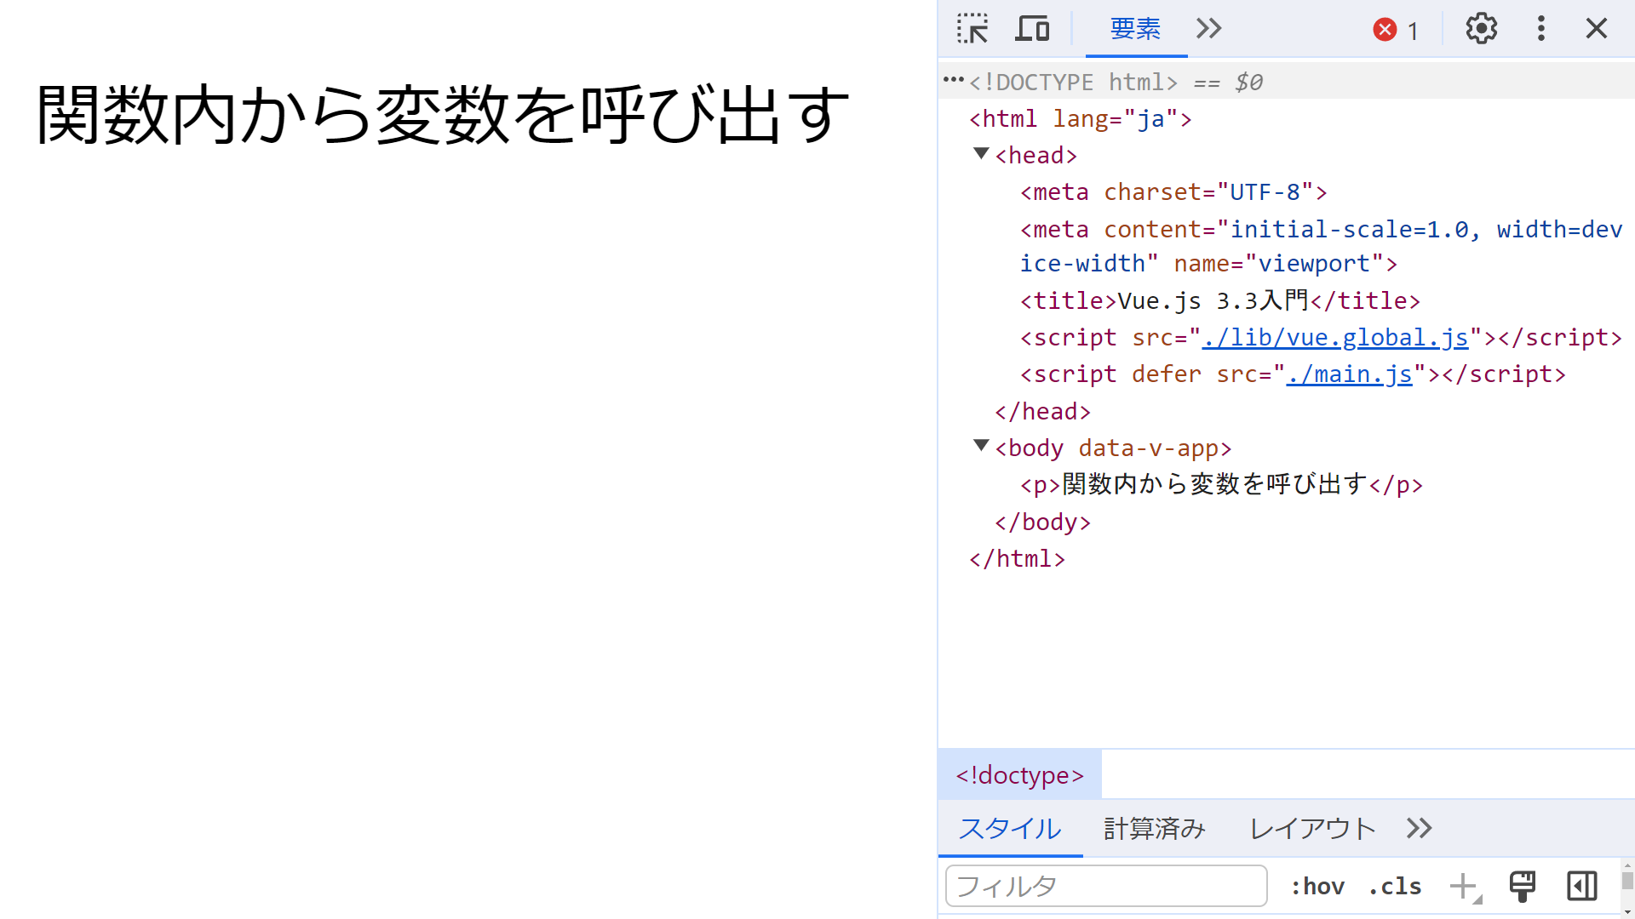
Task: Switch to the 計算済み tab
Action: 1154,828
